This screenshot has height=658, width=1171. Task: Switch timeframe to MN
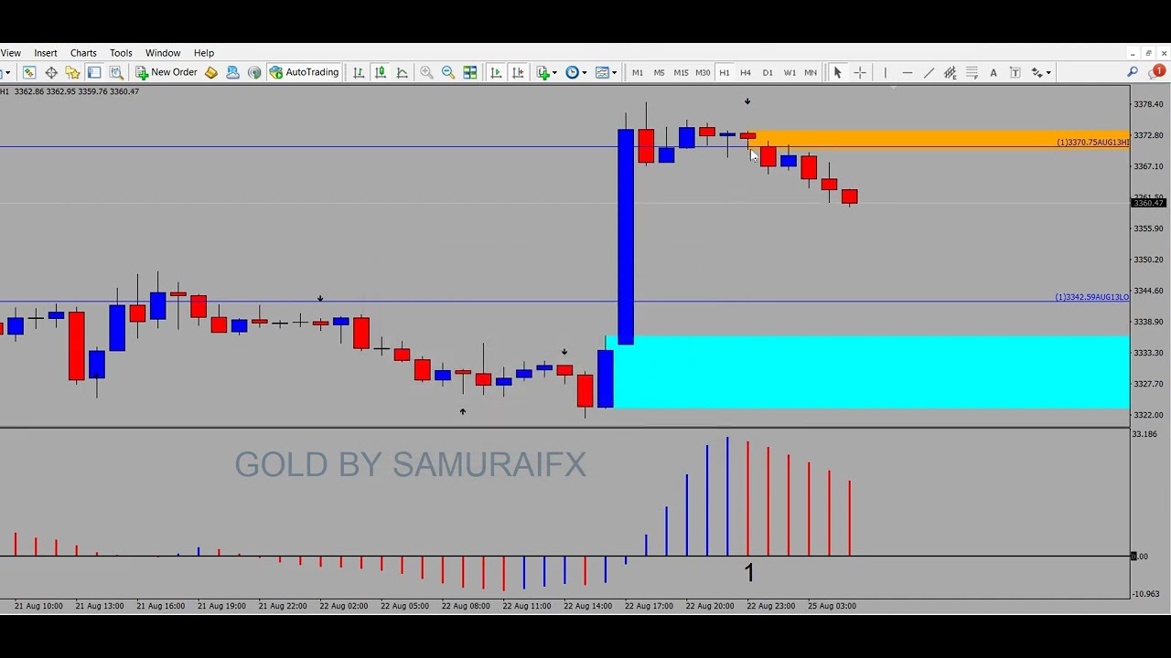(811, 72)
